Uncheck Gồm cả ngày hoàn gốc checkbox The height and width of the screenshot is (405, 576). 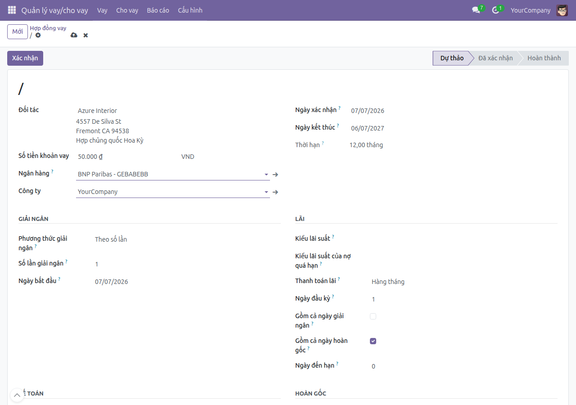pyautogui.click(x=373, y=341)
